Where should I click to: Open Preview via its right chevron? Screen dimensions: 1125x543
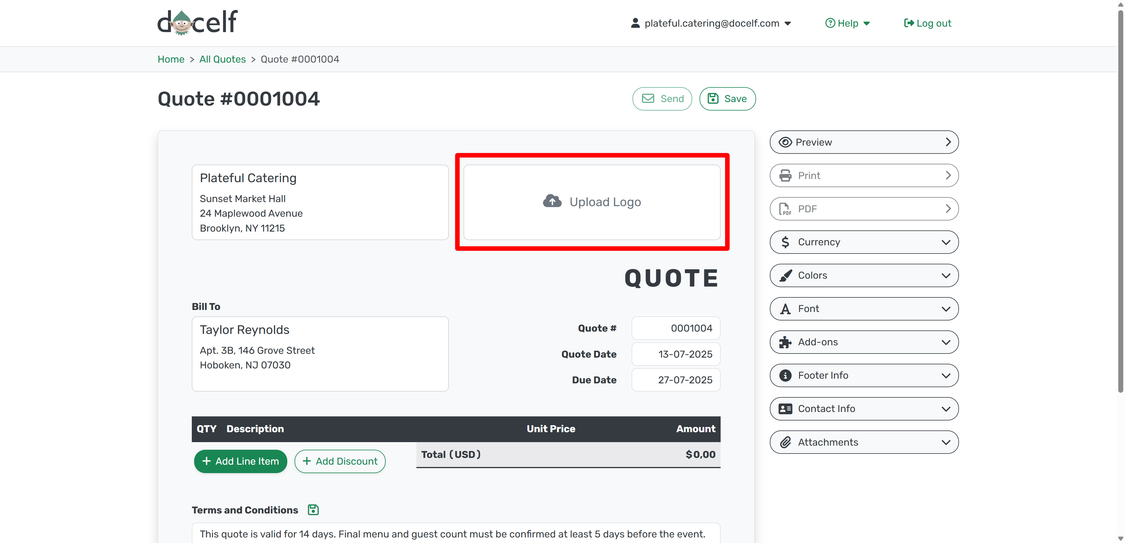(948, 142)
